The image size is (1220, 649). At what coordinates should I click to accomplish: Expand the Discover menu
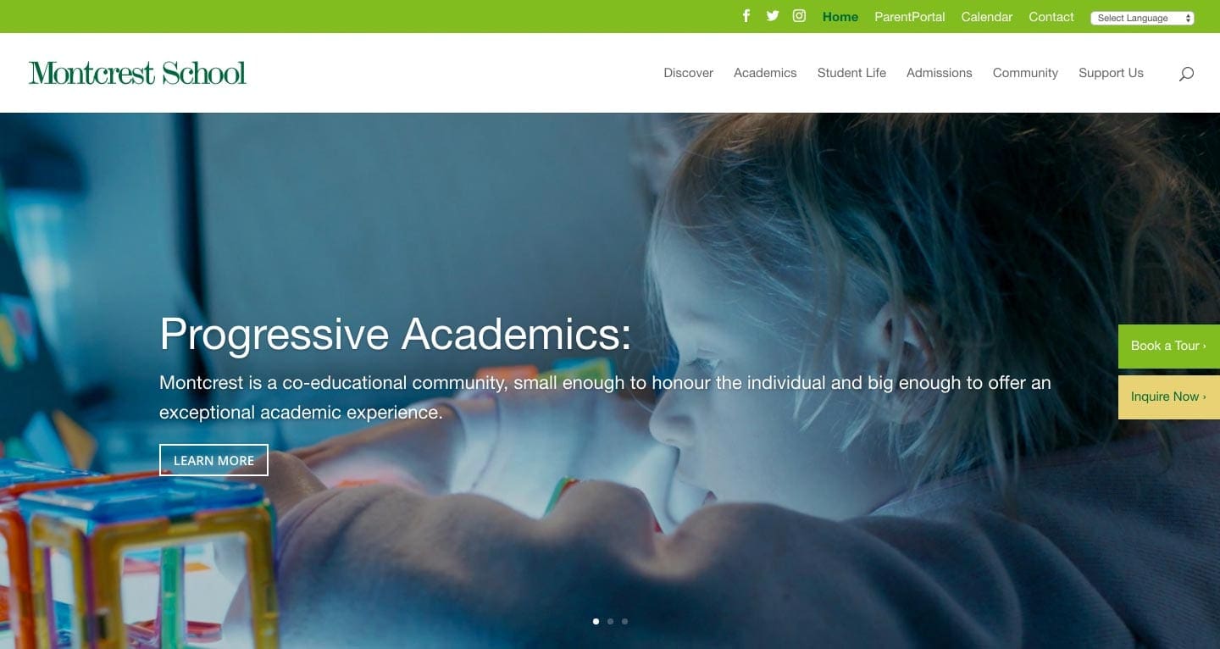(x=688, y=73)
